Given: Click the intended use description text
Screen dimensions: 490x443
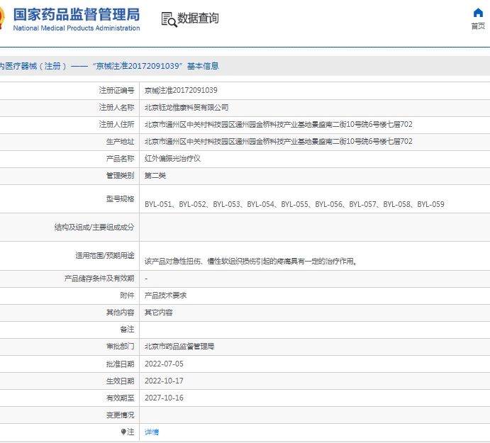Looking at the screenshot, I should [x=250, y=261].
